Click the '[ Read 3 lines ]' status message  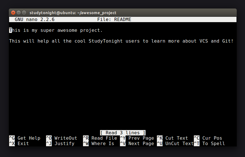pos(123,133)
